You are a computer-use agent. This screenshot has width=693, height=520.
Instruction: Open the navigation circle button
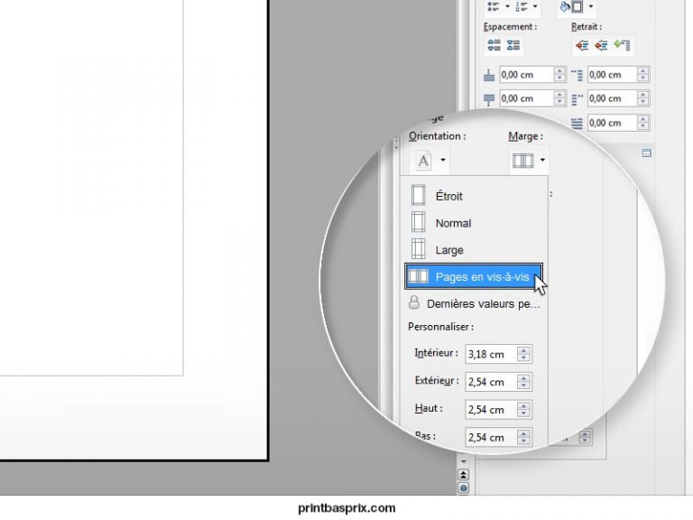click(x=463, y=488)
